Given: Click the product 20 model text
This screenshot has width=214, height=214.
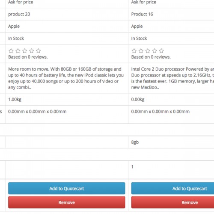Looking at the screenshot, I should coord(19,14).
